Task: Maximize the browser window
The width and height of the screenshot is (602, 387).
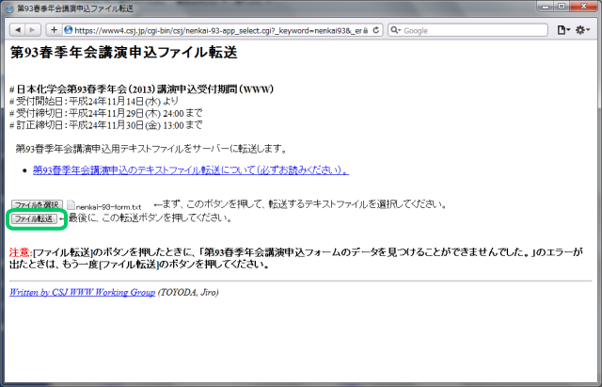Action: (561, 7)
